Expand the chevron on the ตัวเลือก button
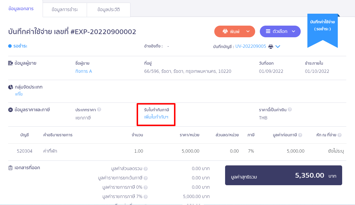 (x=293, y=31)
